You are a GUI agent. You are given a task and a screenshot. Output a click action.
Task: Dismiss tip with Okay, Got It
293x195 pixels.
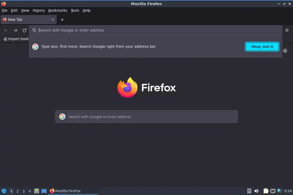[x=262, y=47]
